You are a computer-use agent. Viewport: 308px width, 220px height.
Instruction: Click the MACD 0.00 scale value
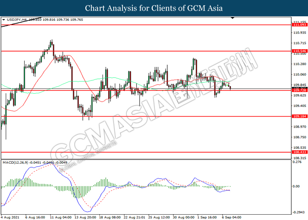296,186
